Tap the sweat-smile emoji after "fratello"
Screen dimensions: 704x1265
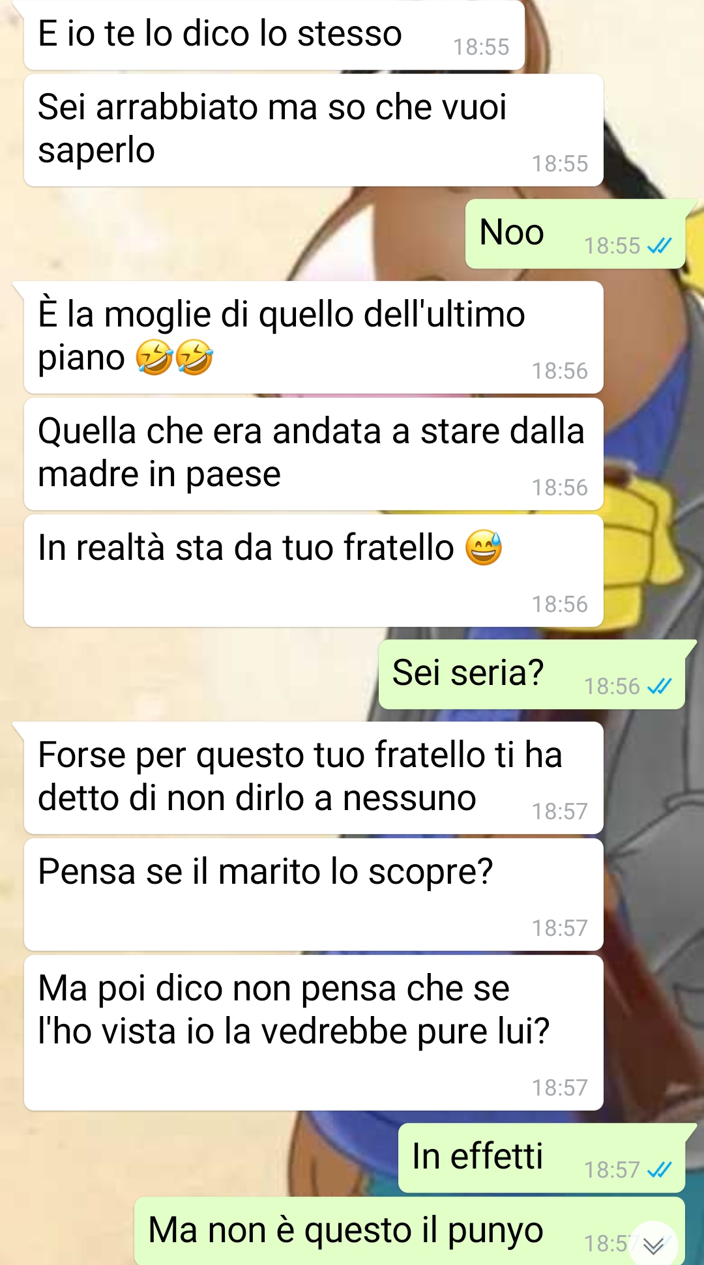(484, 547)
